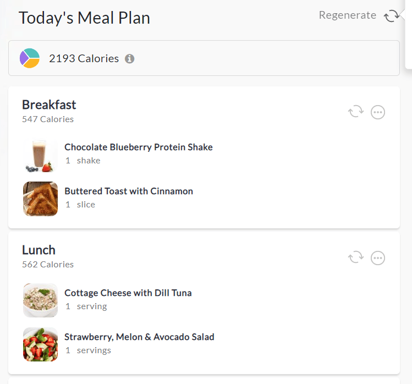412x384 pixels.
Task: Click the 2193 Calories summary bar
Action: point(204,58)
